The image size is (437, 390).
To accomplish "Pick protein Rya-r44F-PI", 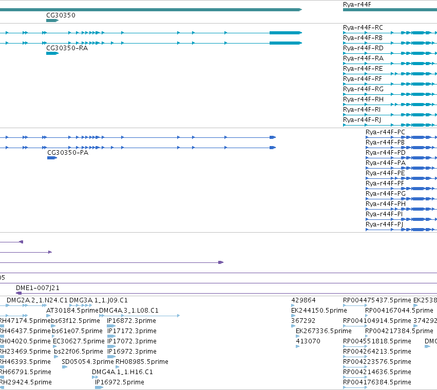I will click(x=384, y=214).
